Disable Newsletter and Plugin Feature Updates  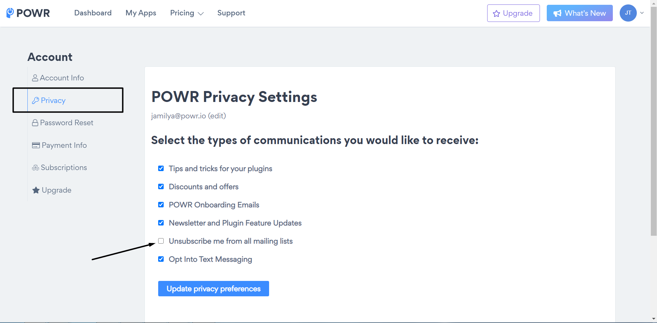coord(161,223)
